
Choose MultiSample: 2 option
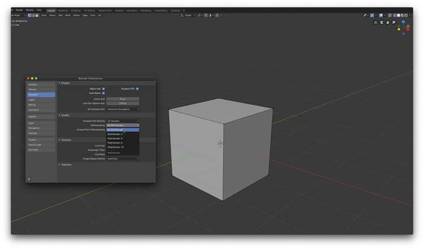point(123,134)
